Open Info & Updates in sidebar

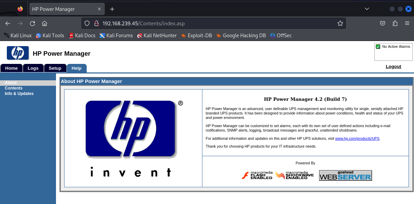pos(19,94)
